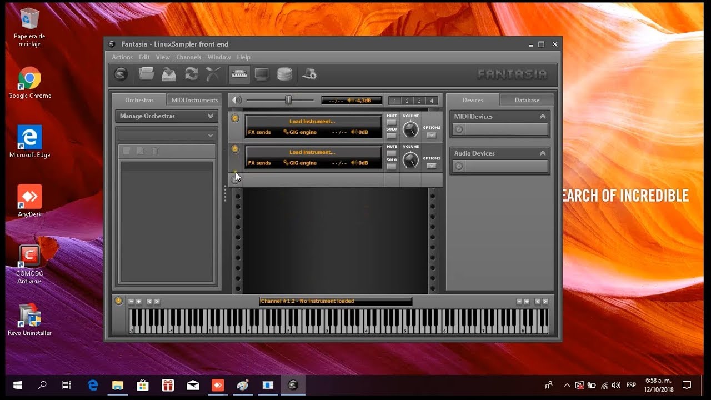711x400 pixels.
Task: Open the instruments database toolbar icon
Action: coord(284,74)
